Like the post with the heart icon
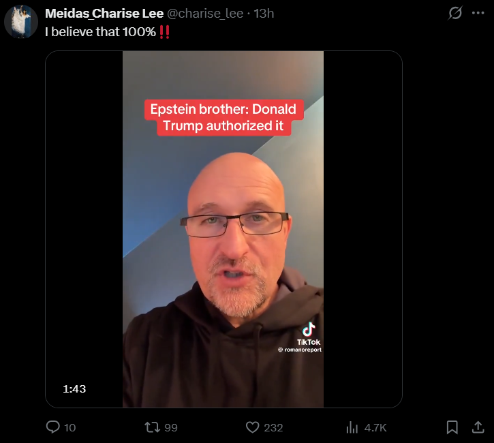 [x=252, y=427]
